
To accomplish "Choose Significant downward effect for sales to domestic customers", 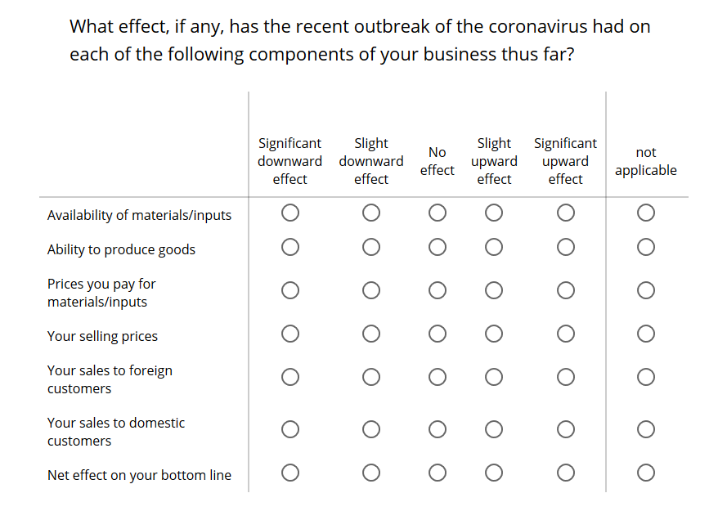I will [x=290, y=429].
